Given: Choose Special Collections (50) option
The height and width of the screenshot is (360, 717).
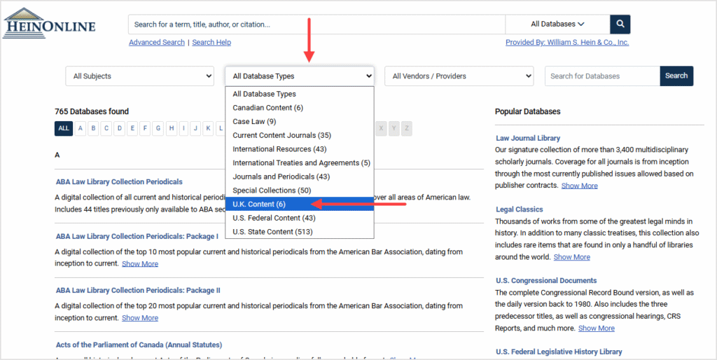Looking at the screenshot, I should (300, 191).
